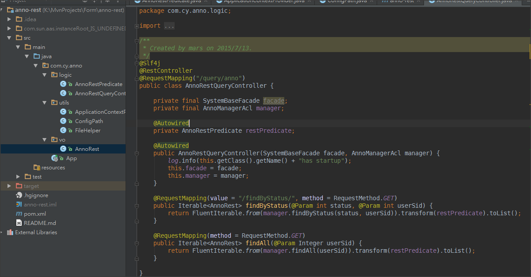Click the anno-rest project root folder icon
This screenshot has height=277, width=531.
10,10
